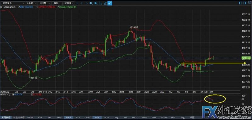Select the ARBR indicator
The width and height of the screenshot is (252, 120).
tap(30, 117)
